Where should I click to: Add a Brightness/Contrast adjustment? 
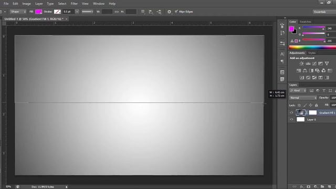[x=301, y=64]
